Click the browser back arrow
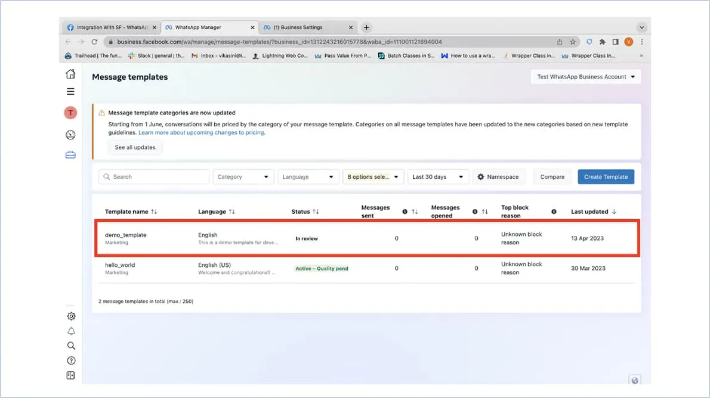Image resolution: width=710 pixels, height=398 pixels. [69, 42]
